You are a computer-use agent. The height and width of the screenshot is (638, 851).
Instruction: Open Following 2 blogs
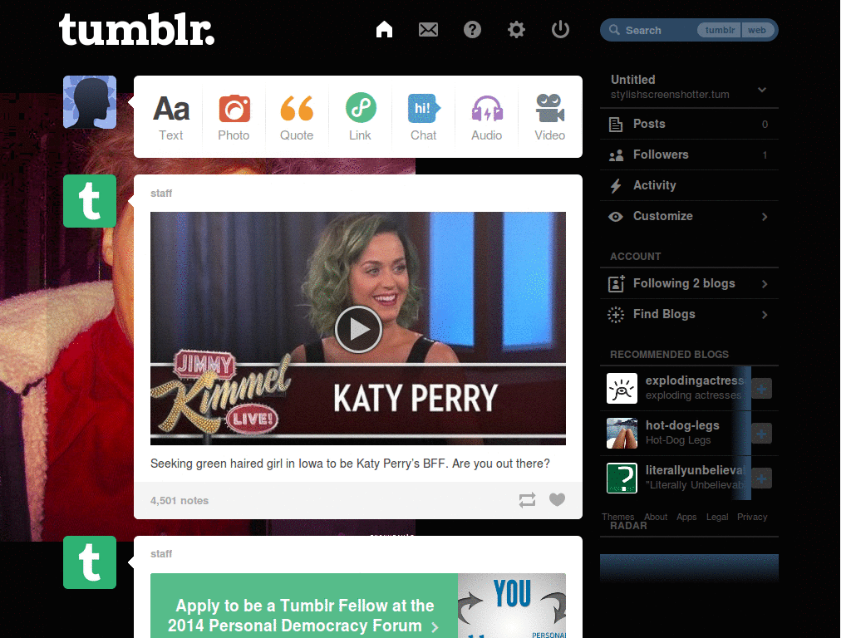click(689, 283)
